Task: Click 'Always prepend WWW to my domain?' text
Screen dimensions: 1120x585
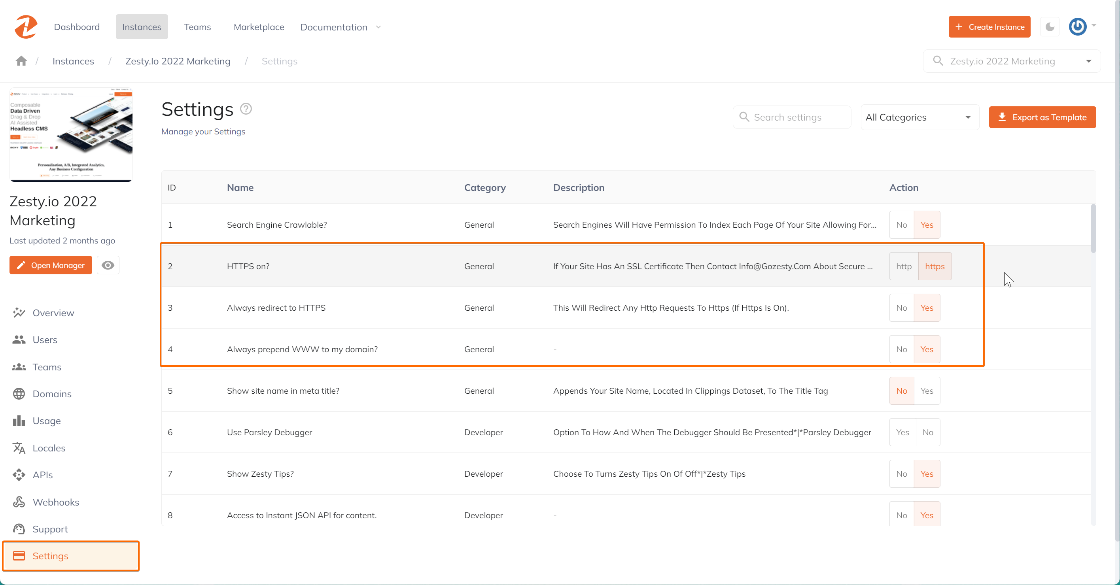Action: coord(302,349)
